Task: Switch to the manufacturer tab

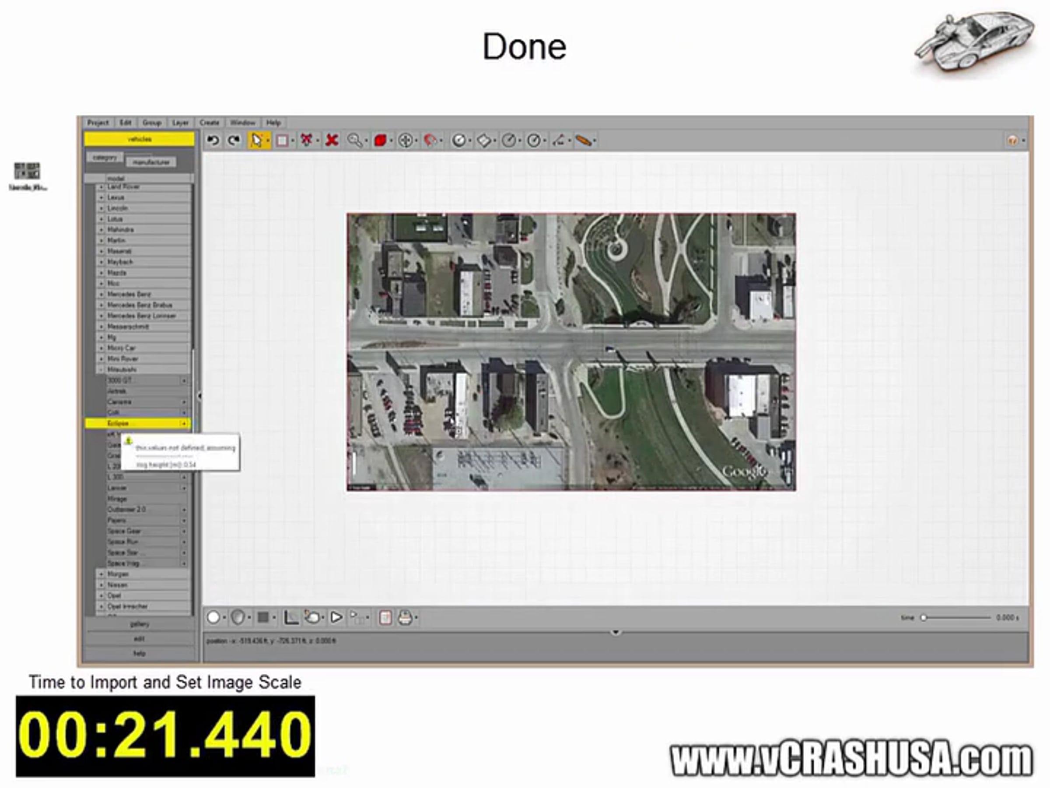Action: click(151, 162)
